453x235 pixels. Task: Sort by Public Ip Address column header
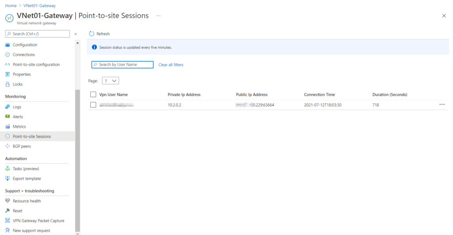tap(252, 95)
